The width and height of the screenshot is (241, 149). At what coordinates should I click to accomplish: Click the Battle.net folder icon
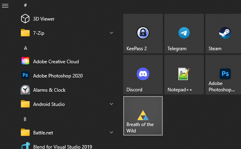tap(25, 132)
